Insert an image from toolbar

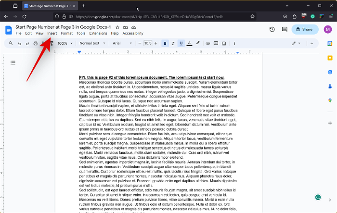point(224,43)
